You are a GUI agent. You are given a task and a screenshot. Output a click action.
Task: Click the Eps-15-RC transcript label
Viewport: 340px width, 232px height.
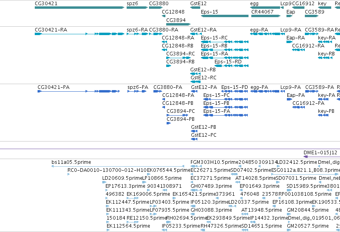[x=214, y=37]
